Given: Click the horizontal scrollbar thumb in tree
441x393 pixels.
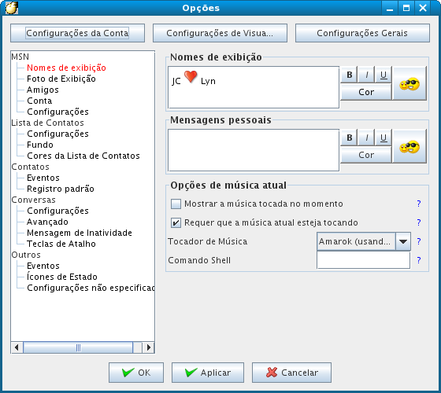Looking at the screenshot, I should point(78,347).
